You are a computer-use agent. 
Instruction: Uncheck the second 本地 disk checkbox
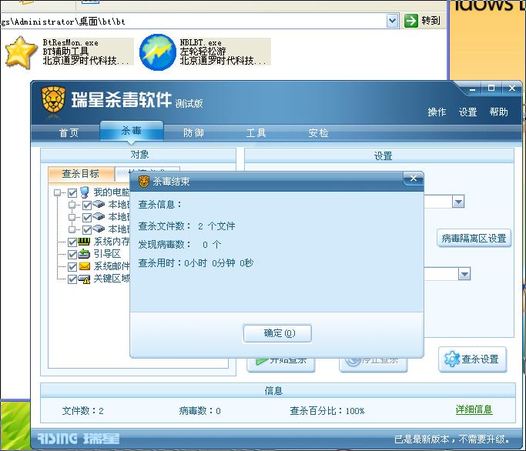pos(87,217)
